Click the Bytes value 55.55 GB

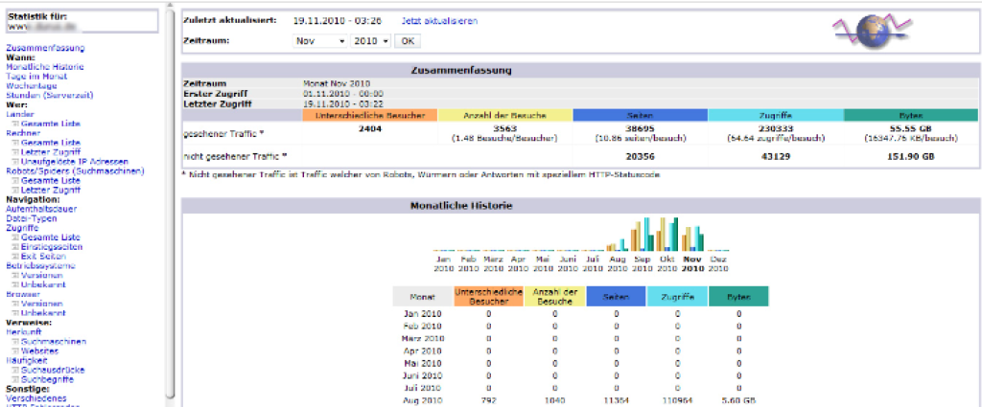click(911, 128)
